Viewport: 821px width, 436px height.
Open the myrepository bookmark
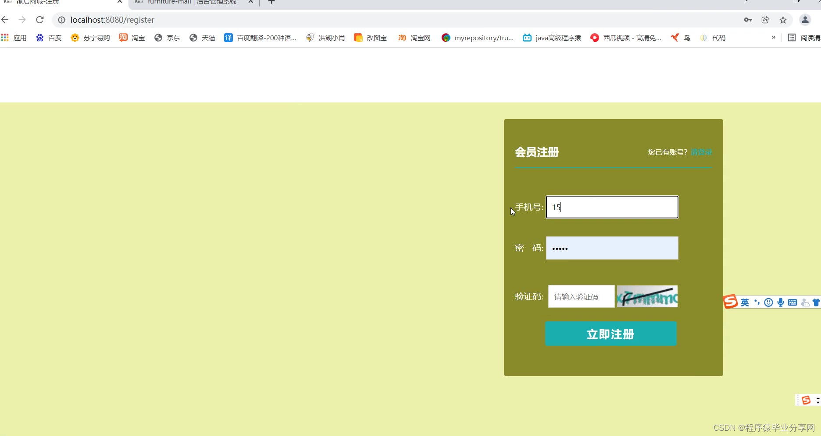(x=478, y=38)
